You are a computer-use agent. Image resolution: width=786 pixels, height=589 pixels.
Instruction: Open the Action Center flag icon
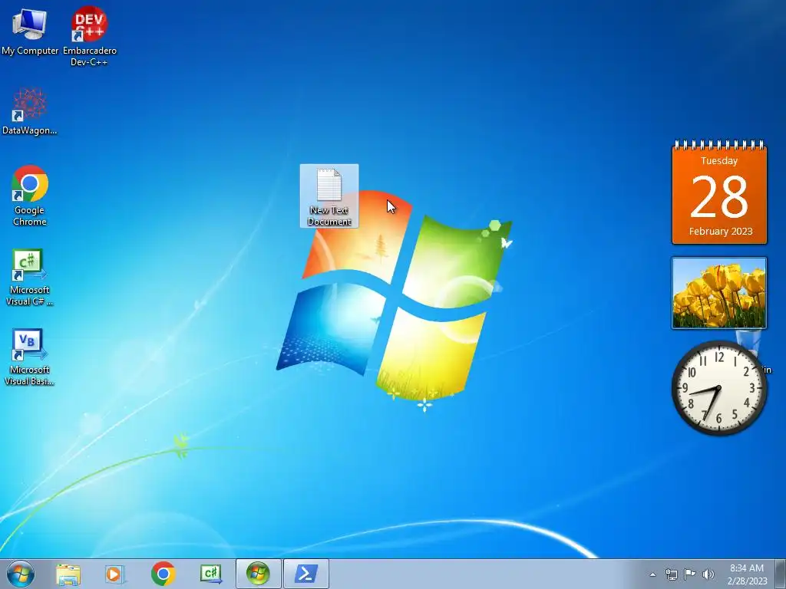(x=690, y=574)
